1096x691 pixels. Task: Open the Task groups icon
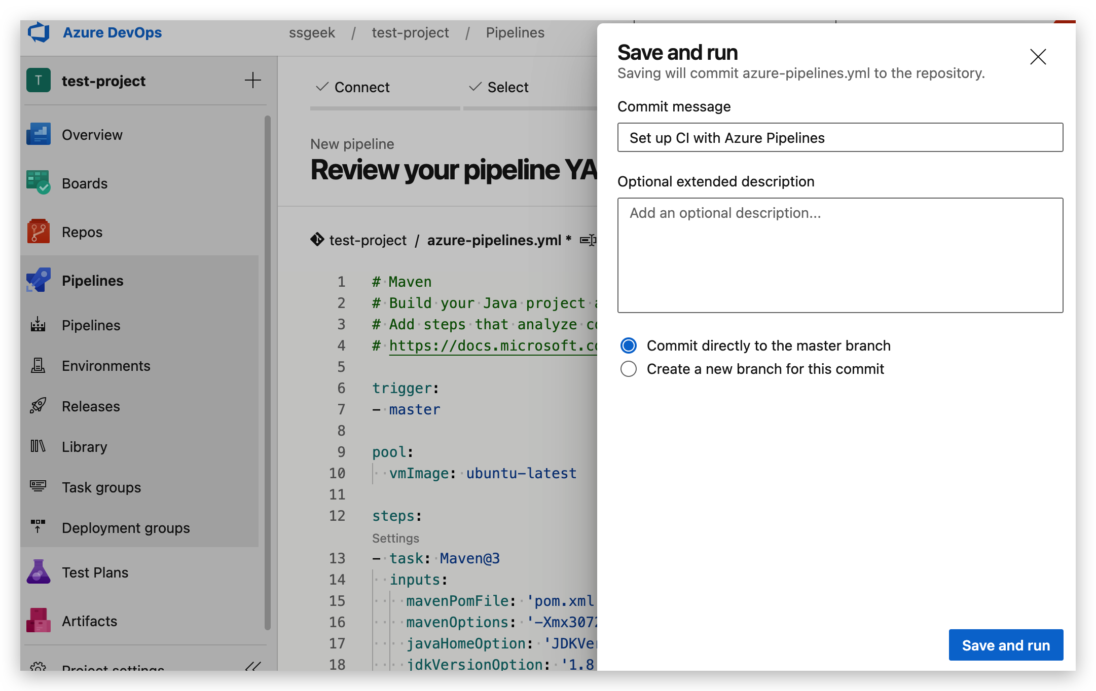click(x=38, y=487)
